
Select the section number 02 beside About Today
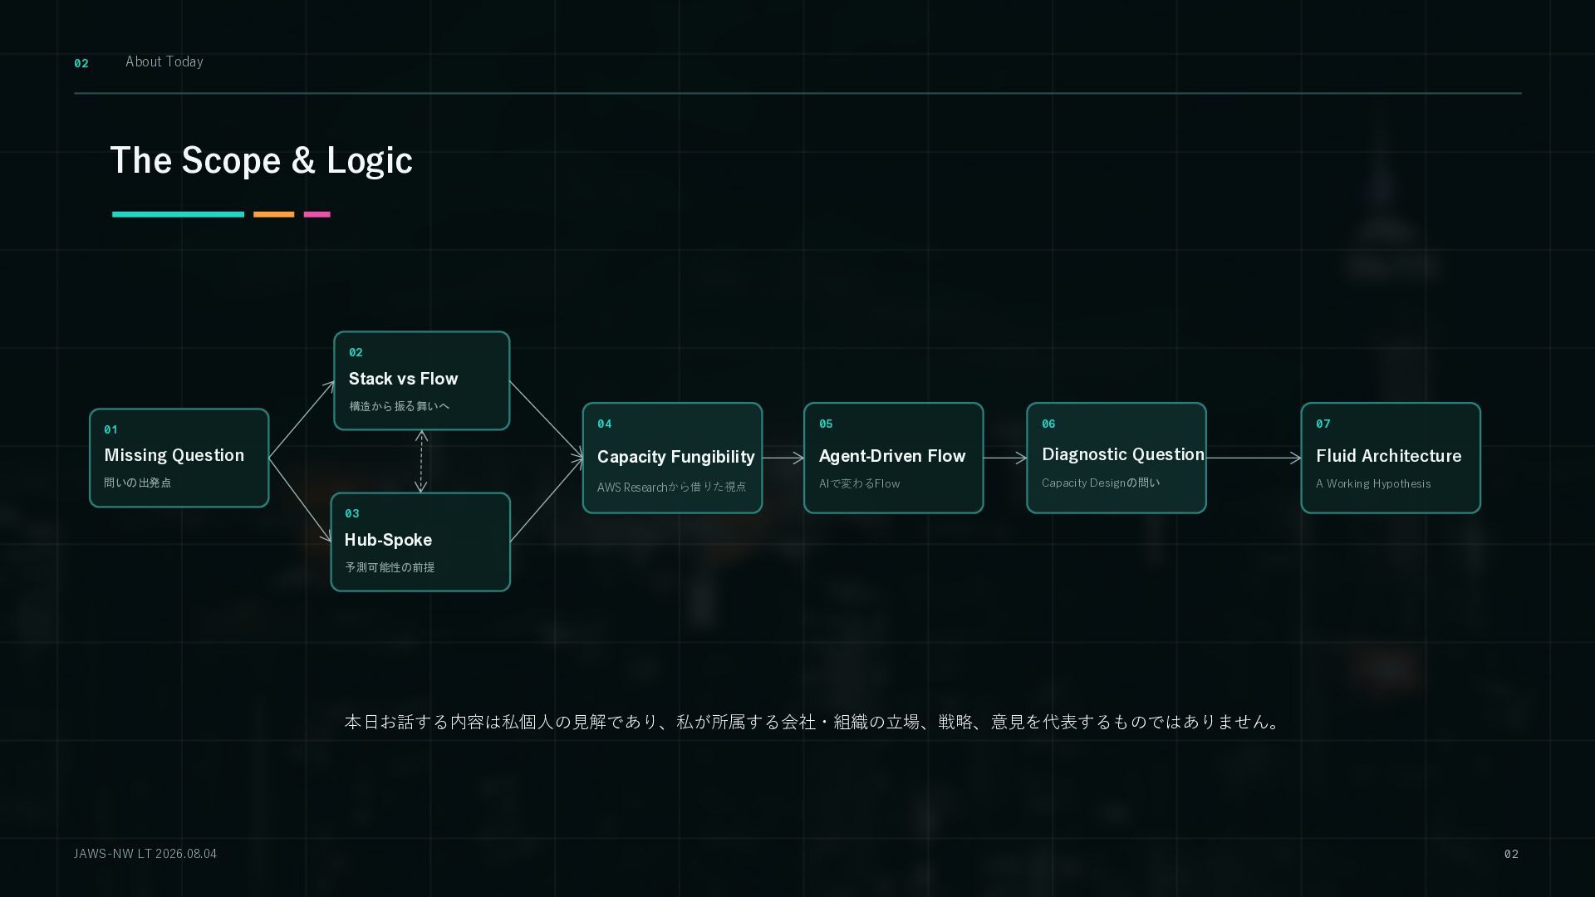coord(81,63)
